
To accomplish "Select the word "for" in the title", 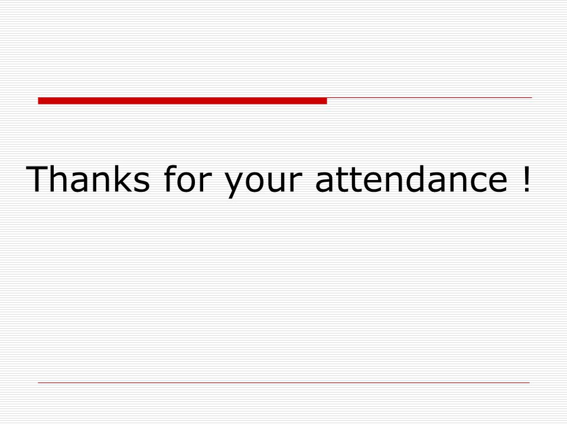I will click(188, 178).
